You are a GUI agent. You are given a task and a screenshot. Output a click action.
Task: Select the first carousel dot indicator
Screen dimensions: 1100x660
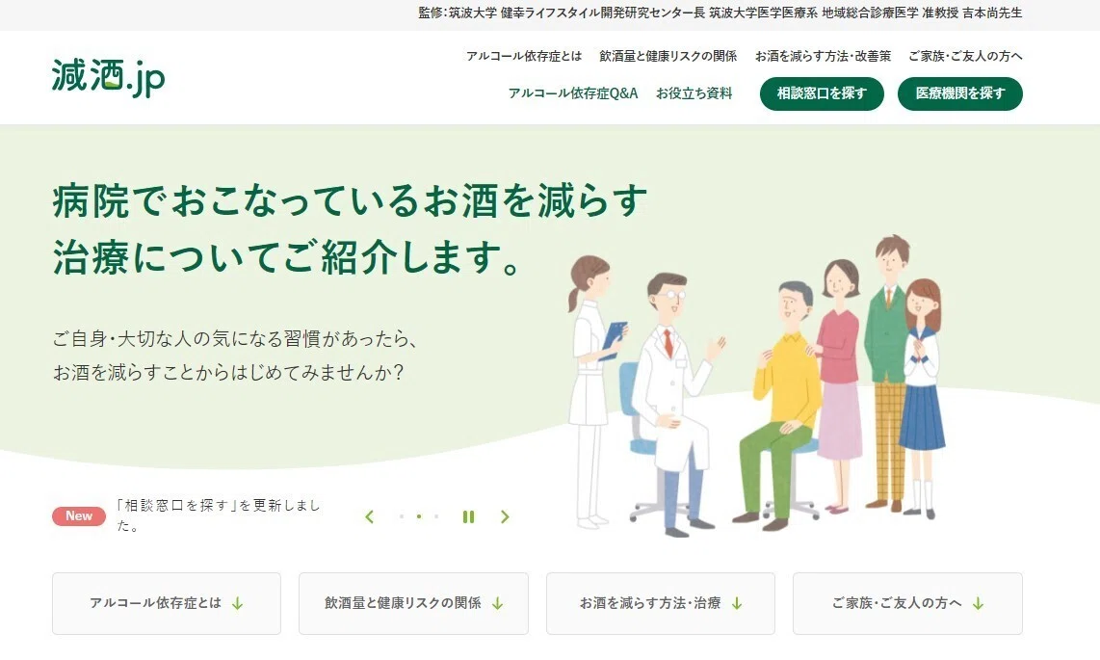pyautogui.click(x=402, y=516)
